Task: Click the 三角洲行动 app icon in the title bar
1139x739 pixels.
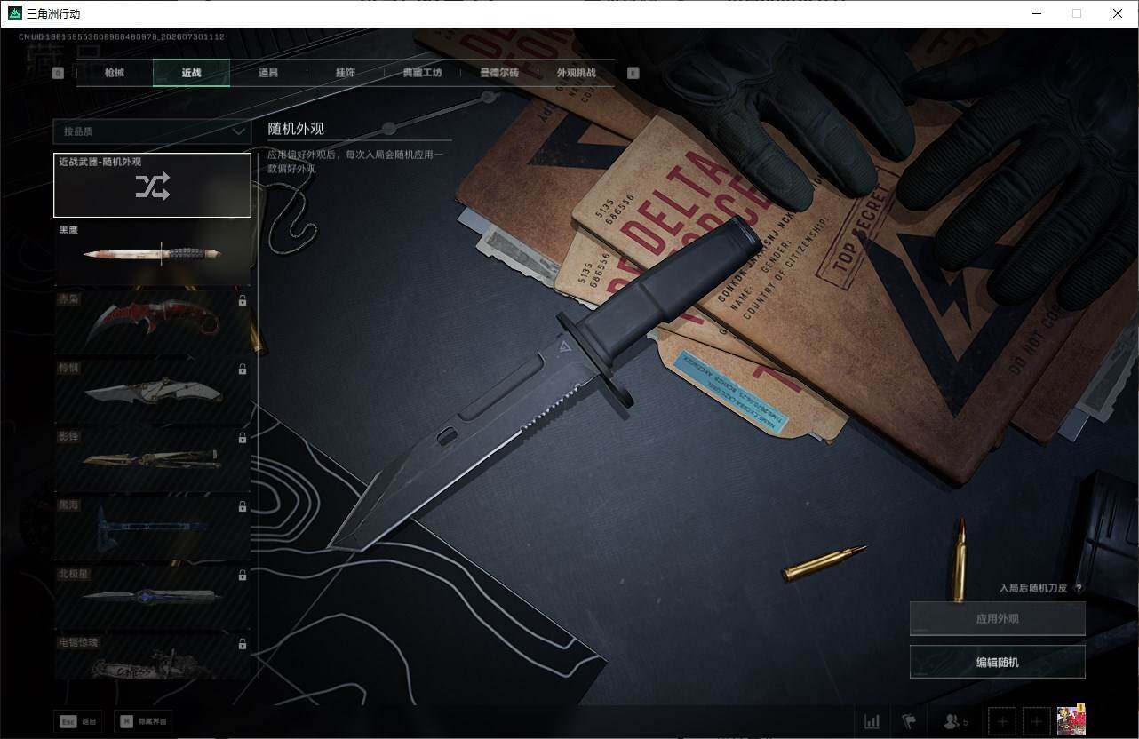Action: coord(14,13)
